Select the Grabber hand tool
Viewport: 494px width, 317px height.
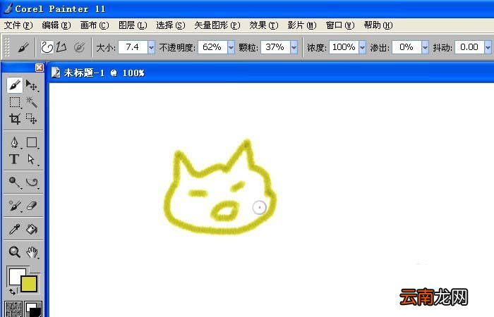point(32,252)
